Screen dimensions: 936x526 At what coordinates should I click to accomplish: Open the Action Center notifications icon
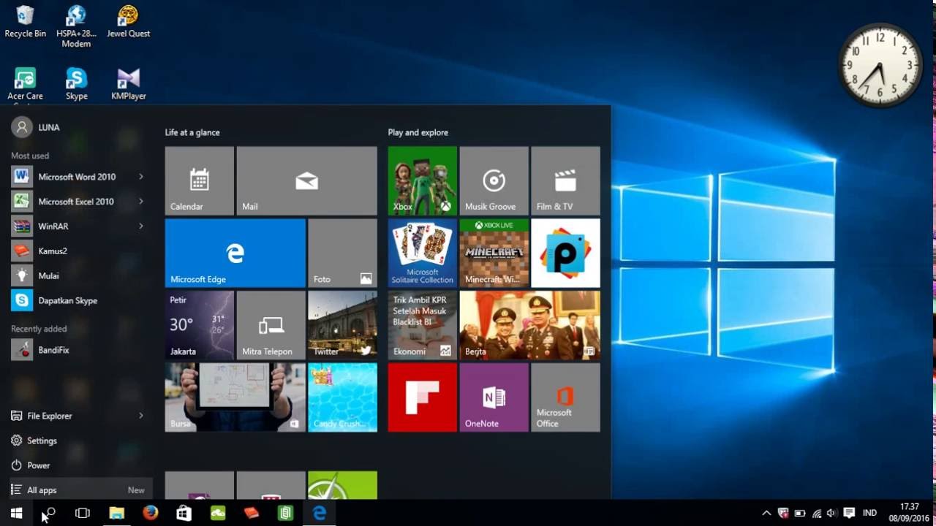pyautogui.click(x=849, y=514)
